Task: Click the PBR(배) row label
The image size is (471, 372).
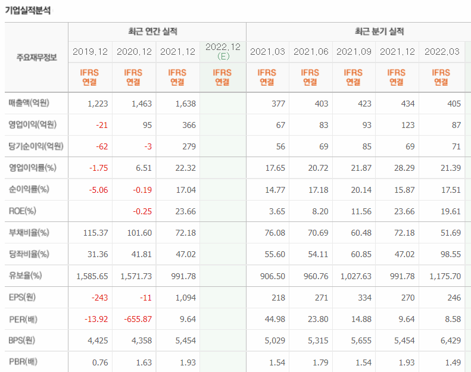Action: 23,362
